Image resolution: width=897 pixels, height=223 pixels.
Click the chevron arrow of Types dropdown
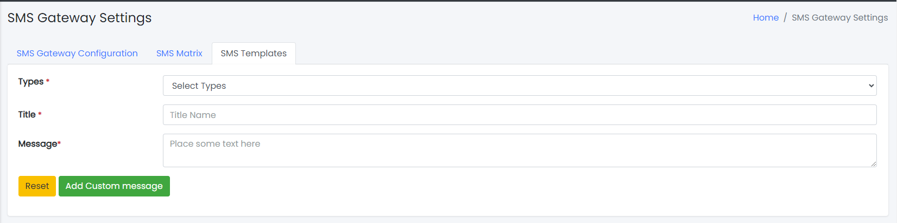(871, 86)
